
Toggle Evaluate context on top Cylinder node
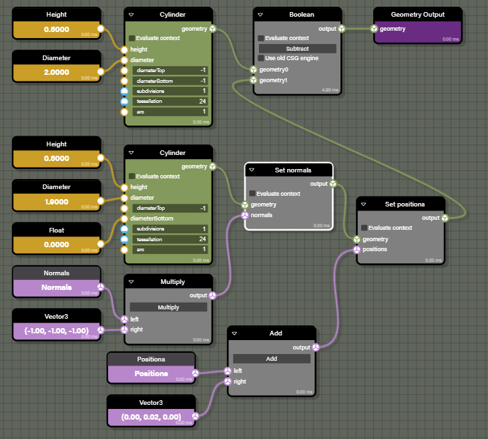point(132,38)
